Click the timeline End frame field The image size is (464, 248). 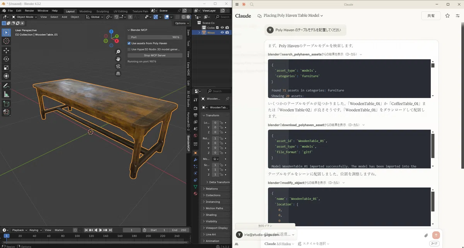click(179, 230)
